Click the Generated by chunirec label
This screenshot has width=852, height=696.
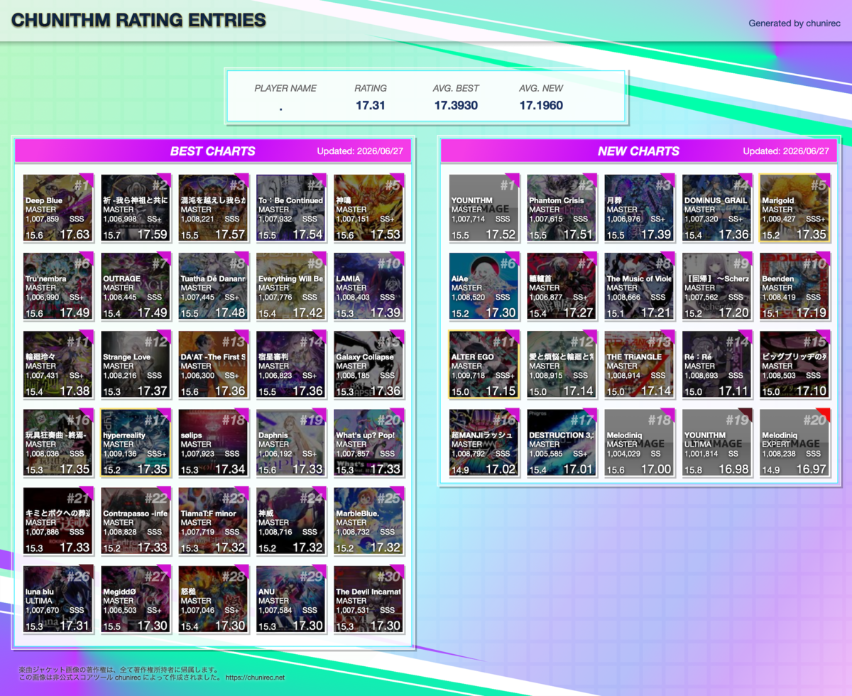(x=794, y=23)
